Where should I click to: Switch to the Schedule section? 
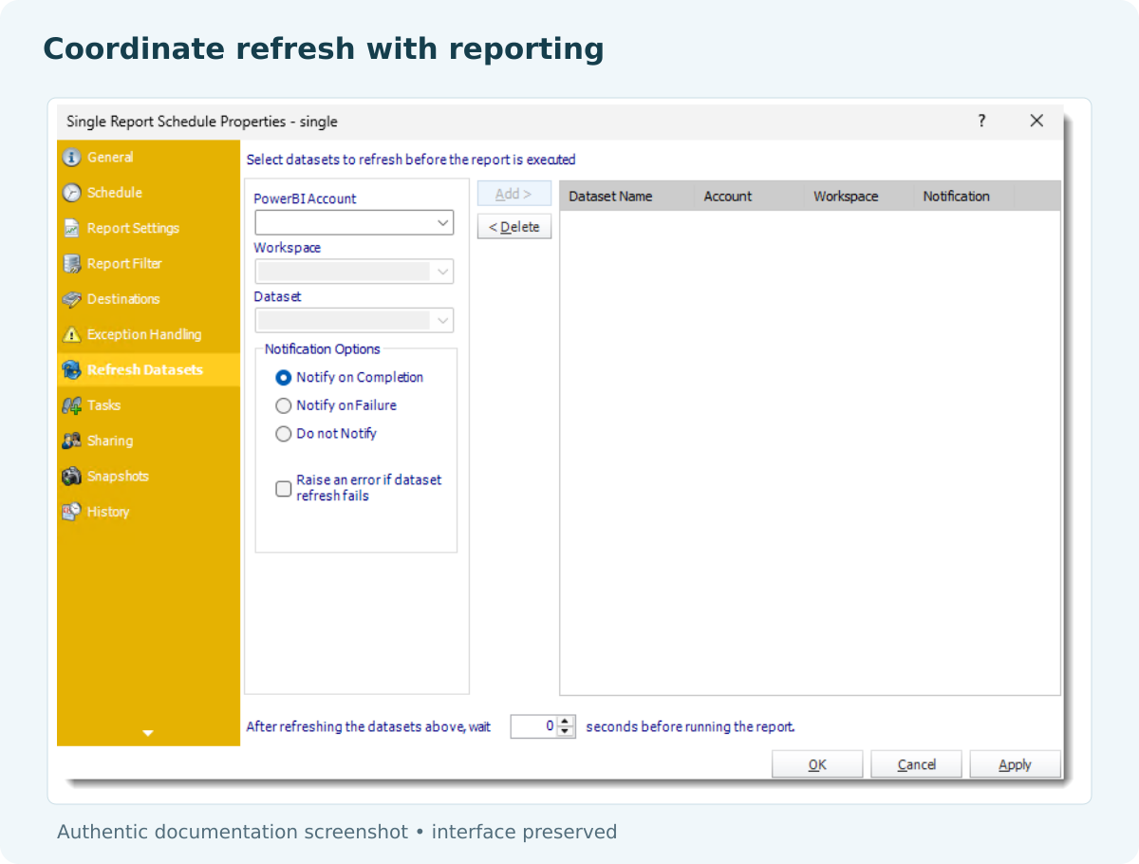(x=148, y=193)
